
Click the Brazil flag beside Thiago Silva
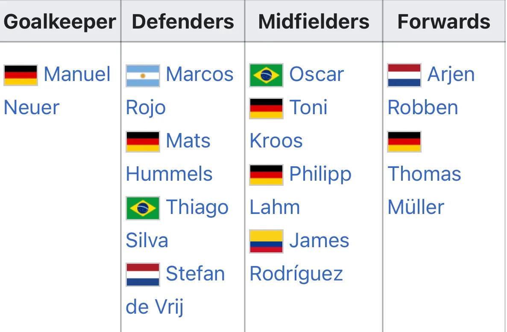(x=143, y=208)
